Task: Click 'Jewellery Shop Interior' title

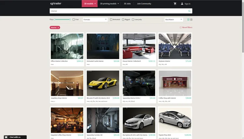Action: point(59,98)
